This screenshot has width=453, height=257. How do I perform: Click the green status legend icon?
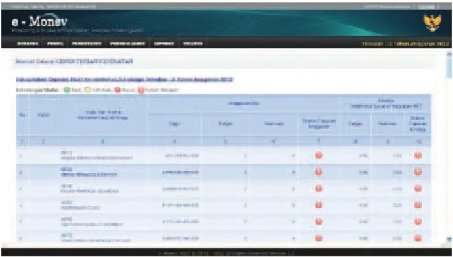pyautogui.click(x=67, y=90)
